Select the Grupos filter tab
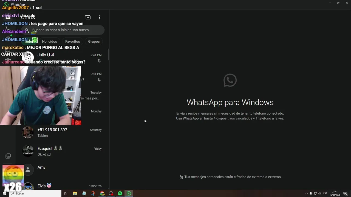This screenshot has height=197, width=351. [94, 42]
